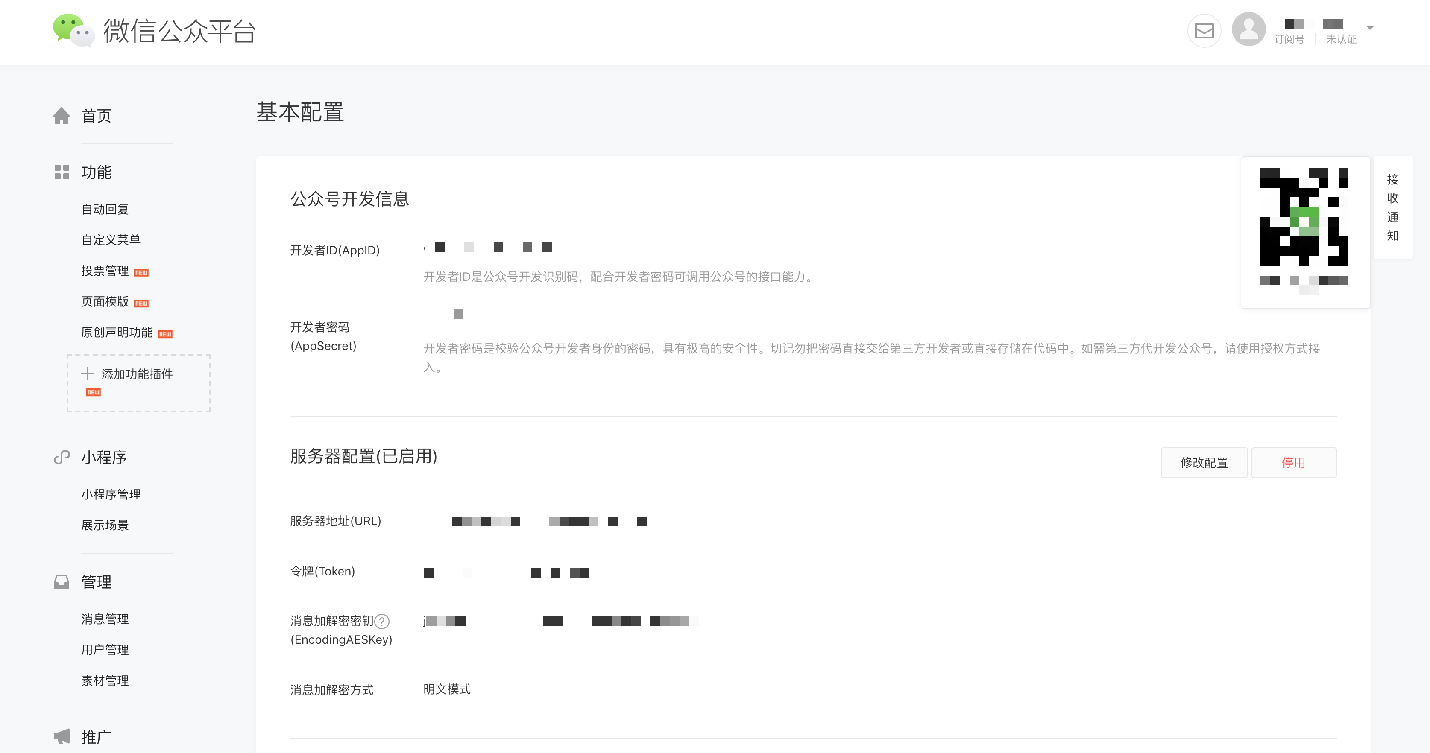The image size is (1430, 753).
Task: Click new badge beside 原创声明功能
Action: (165, 334)
